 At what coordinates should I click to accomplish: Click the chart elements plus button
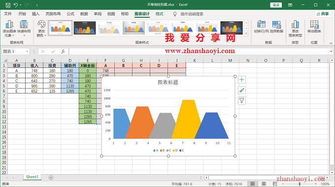coord(241,80)
